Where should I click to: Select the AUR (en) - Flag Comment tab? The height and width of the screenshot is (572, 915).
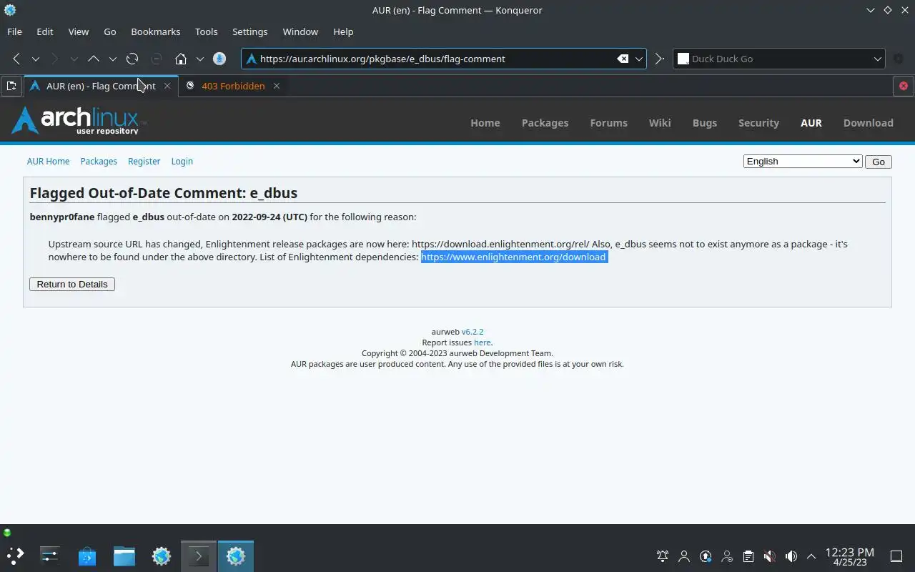[x=100, y=86]
